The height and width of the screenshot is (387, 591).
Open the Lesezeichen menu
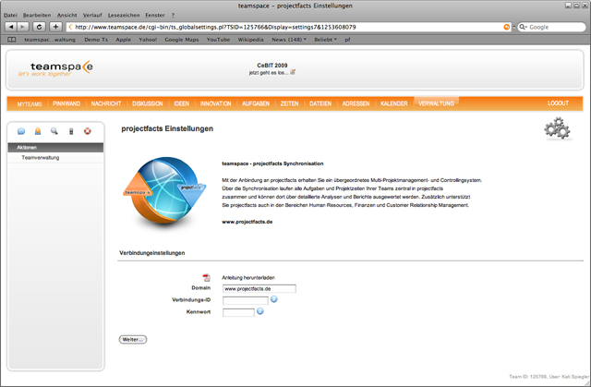(x=124, y=15)
